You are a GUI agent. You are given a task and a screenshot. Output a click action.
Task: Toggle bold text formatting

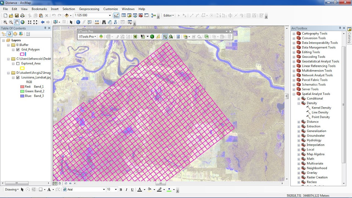click(121, 189)
